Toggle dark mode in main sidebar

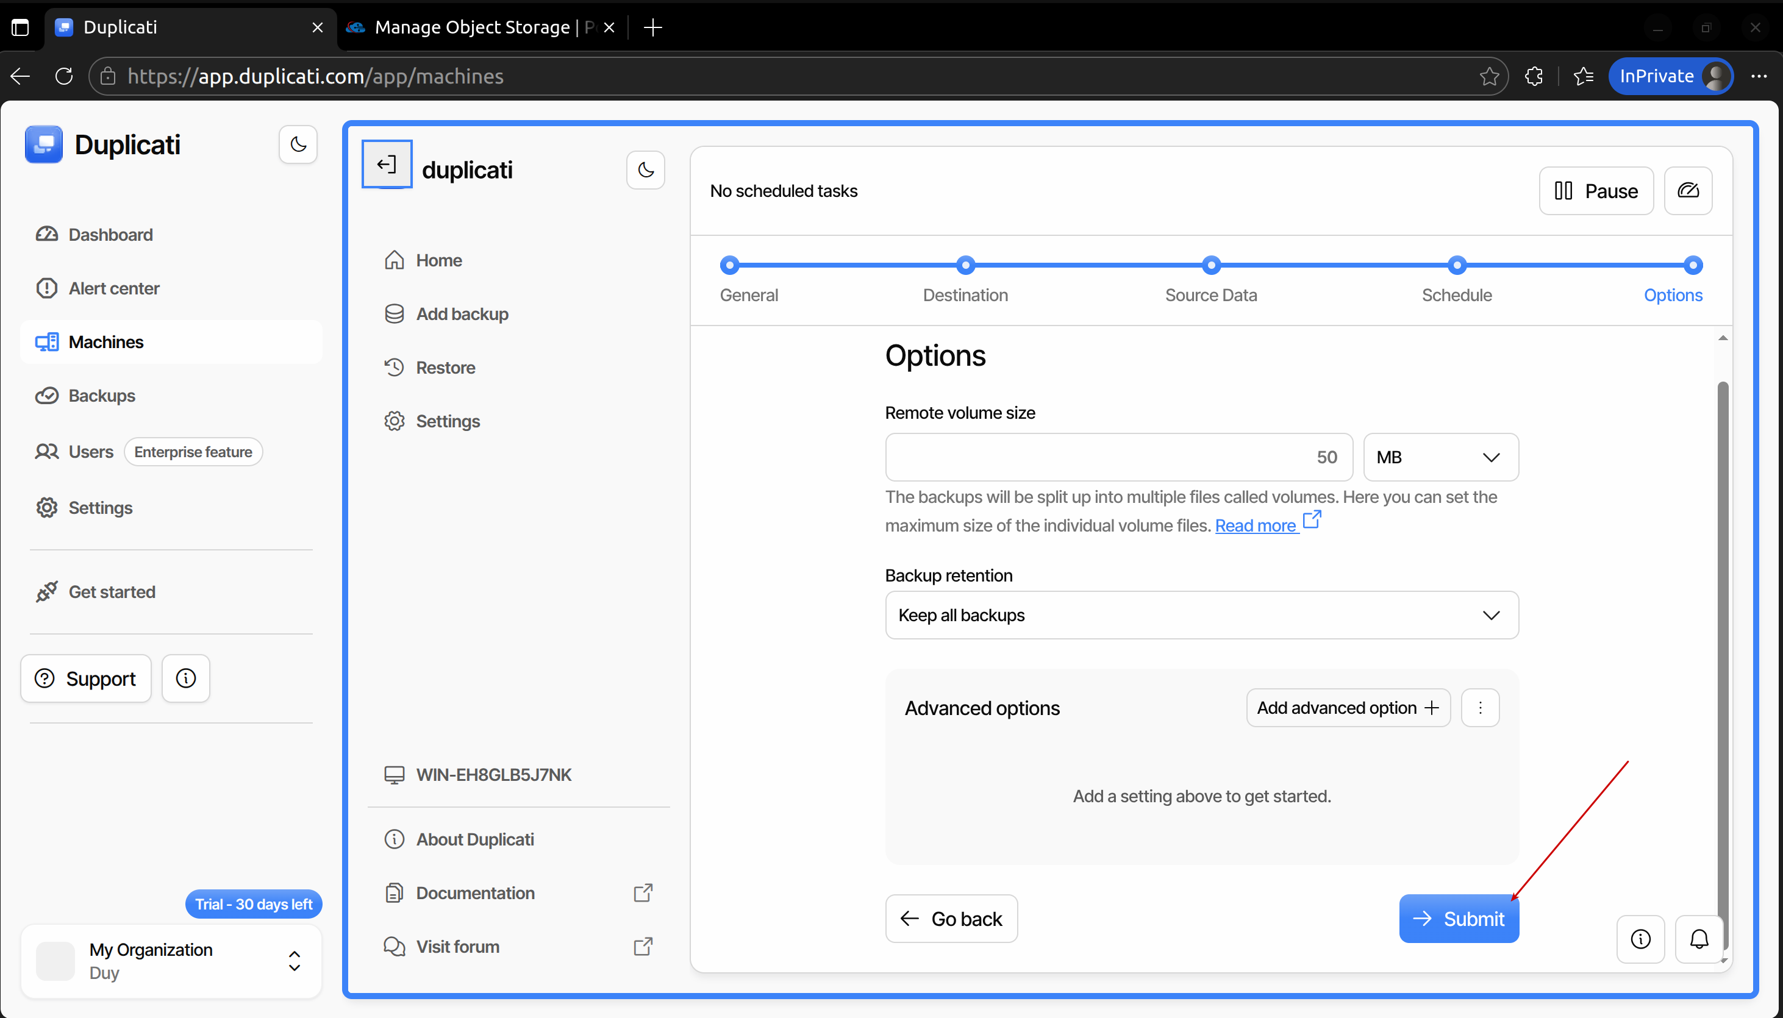(x=298, y=144)
